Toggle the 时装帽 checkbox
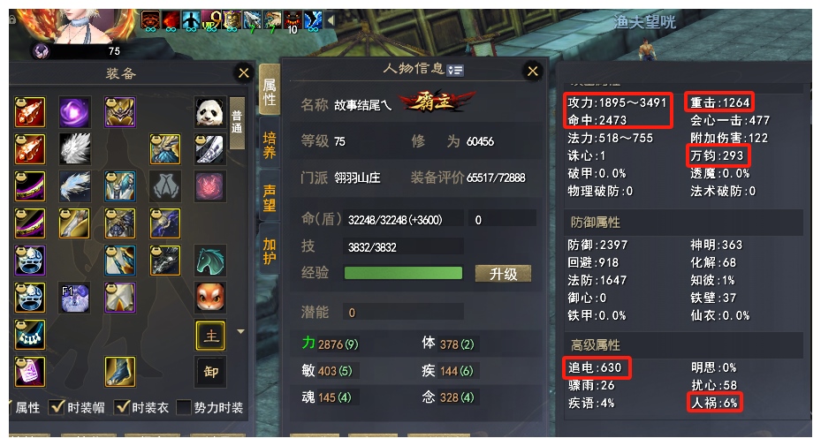 coord(56,407)
